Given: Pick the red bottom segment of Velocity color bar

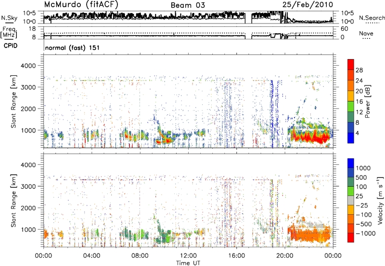Looking at the screenshot, I should (351, 238).
